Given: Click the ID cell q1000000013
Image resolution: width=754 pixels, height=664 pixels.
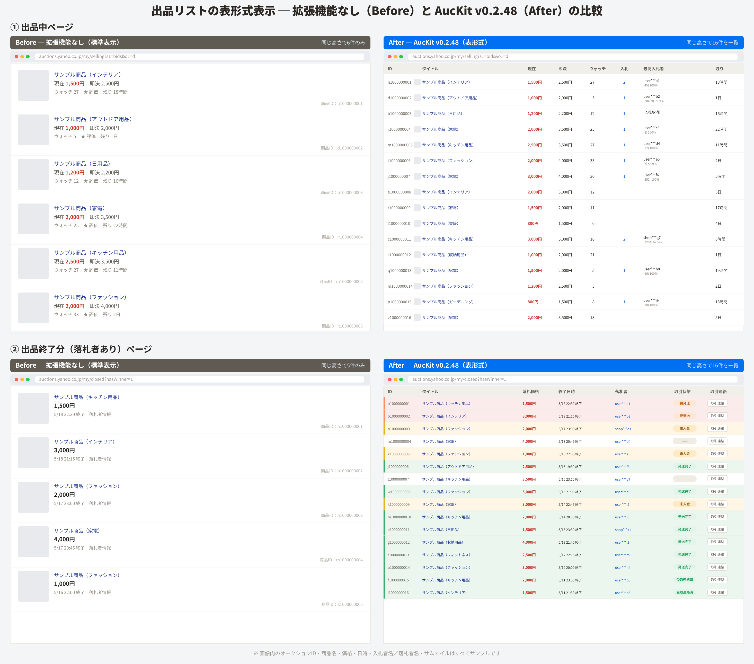Looking at the screenshot, I should (x=400, y=271).
